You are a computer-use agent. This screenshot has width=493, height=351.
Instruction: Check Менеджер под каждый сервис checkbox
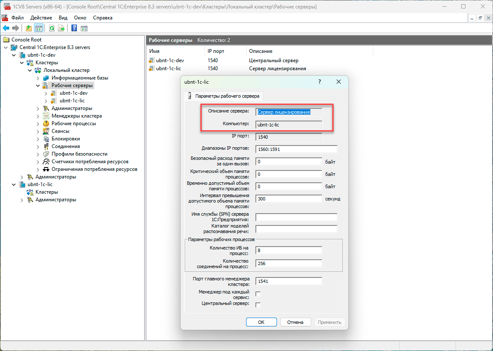[x=258, y=294]
